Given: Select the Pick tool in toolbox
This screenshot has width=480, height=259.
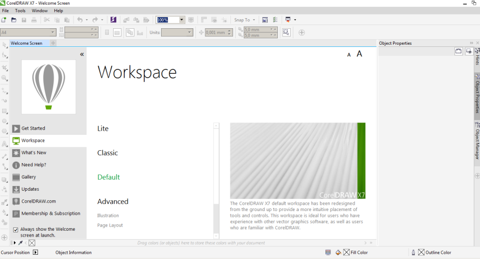Looking at the screenshot, I should pos(5,45).
